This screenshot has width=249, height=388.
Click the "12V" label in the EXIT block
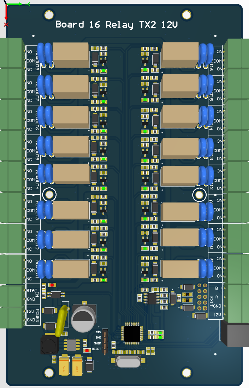coord(217,315)
